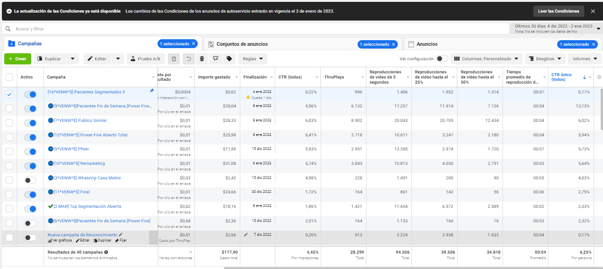Click the export share icon beside trash
Image resolution: width=603 pixels, height=269 pixels.
coord(215,59)
